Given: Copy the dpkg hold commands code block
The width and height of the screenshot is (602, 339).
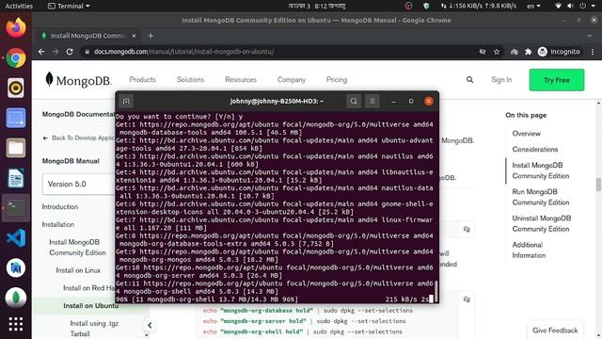Looking at the screenshot, I should (x=467, y=299).
